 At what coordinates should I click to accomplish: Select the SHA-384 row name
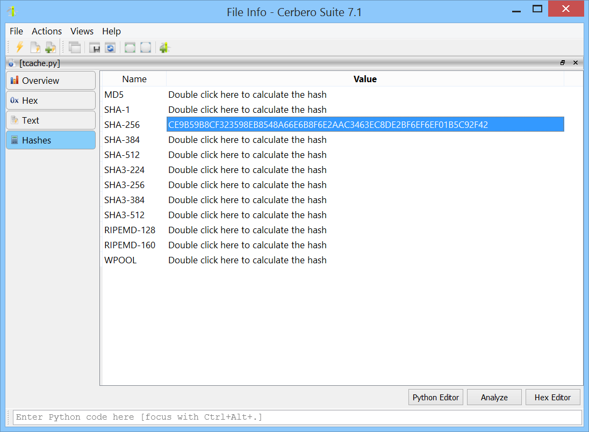[121, 140]
